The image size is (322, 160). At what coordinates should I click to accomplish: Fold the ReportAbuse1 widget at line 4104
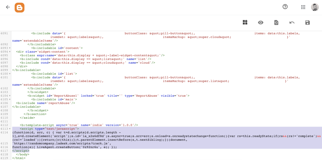(x=10, y=96)
